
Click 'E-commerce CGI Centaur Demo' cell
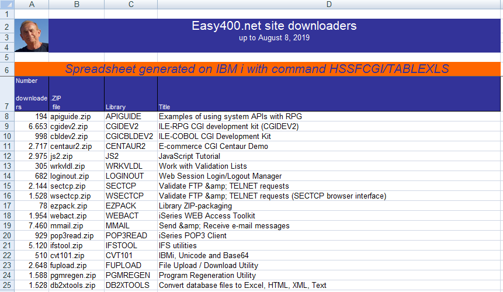[329, 146]
